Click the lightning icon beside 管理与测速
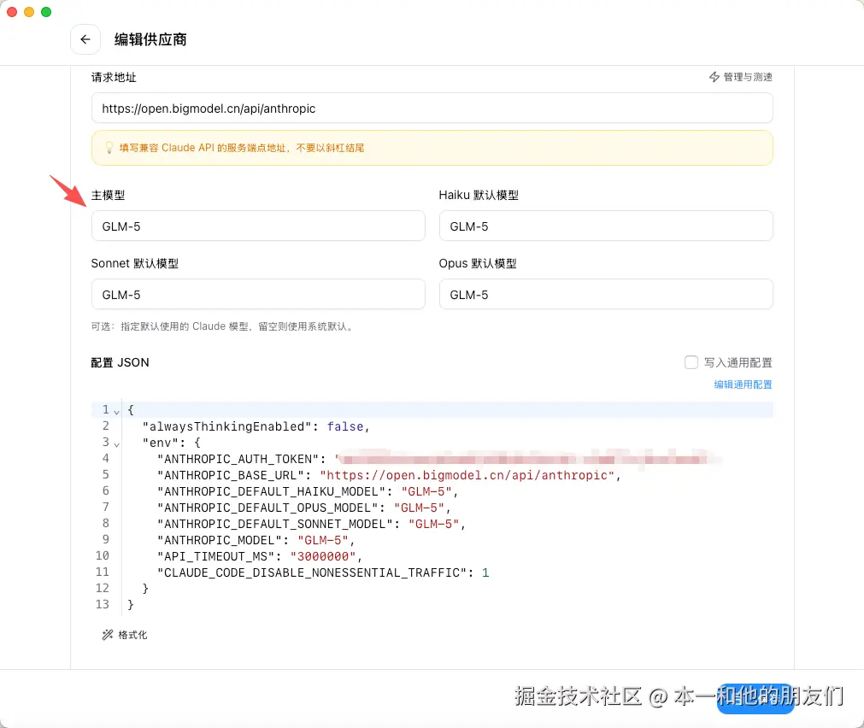The image size is (864, 728). [714, 77]
